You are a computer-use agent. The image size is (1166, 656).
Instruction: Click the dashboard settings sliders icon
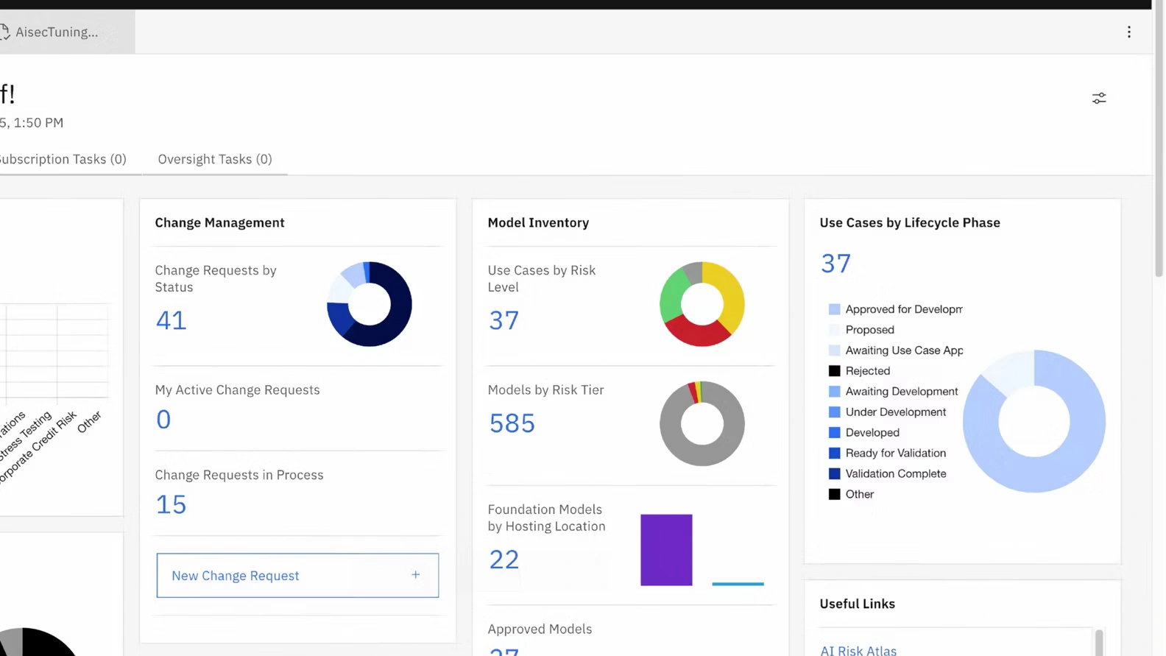pos(1098,98)
